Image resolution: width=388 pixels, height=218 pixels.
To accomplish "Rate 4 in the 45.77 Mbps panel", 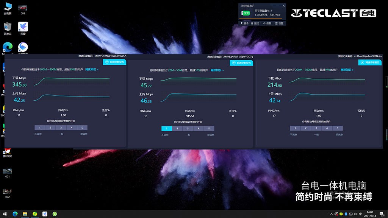I will [199, 128].
